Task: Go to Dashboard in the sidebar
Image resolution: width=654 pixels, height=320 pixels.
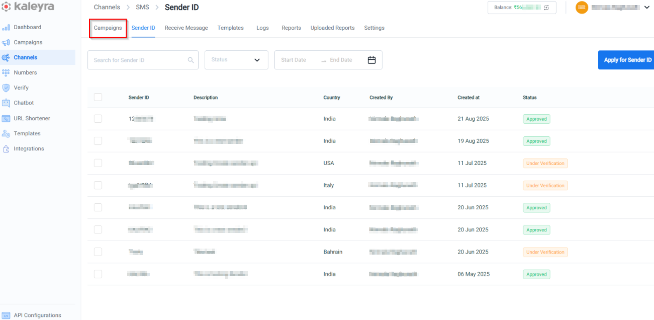Action: (x=28, y=27)
